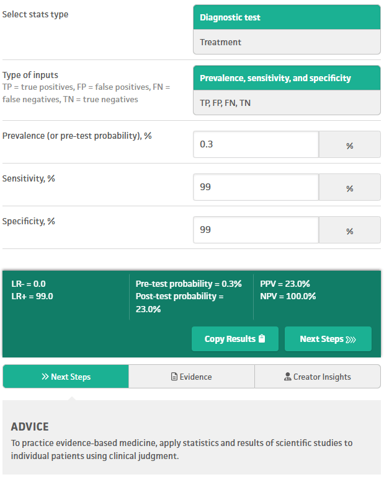Click the clipboard icon on Copy Results
The height and width of the screenshot is (477, 384).
[x=262, y=339]
